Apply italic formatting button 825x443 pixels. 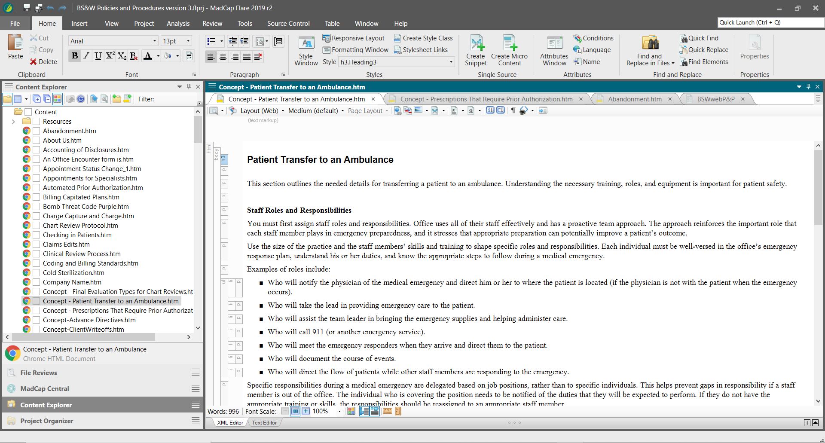tap(87, 56)
